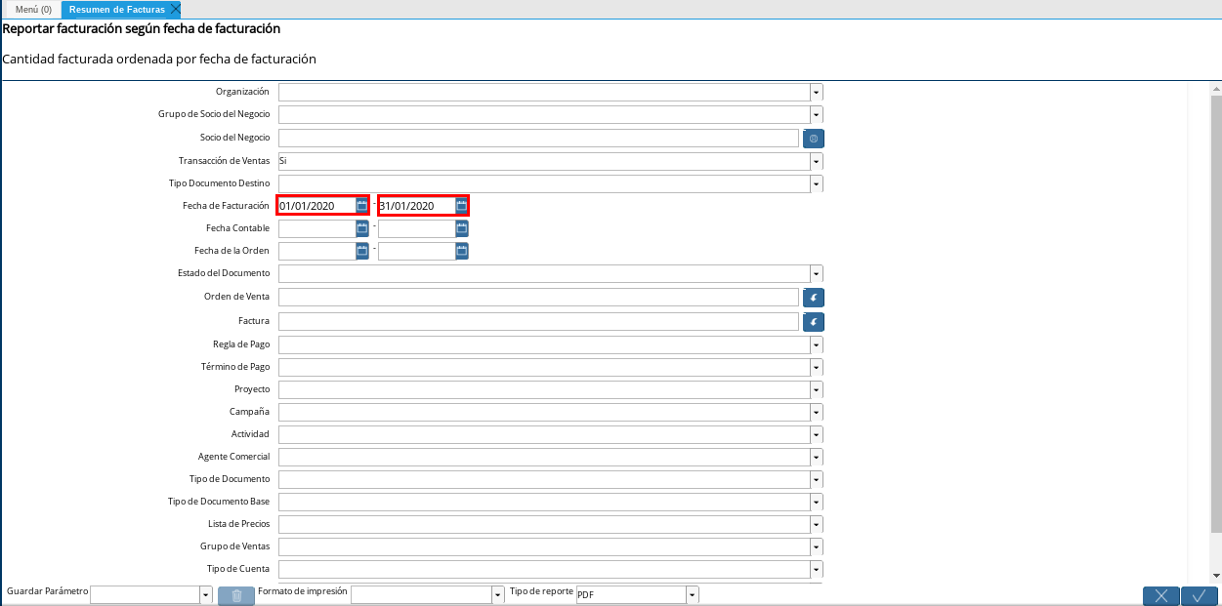1222x606 pixels.
Task: Open calendar for Fecha Contable start date
Action: 361,228
